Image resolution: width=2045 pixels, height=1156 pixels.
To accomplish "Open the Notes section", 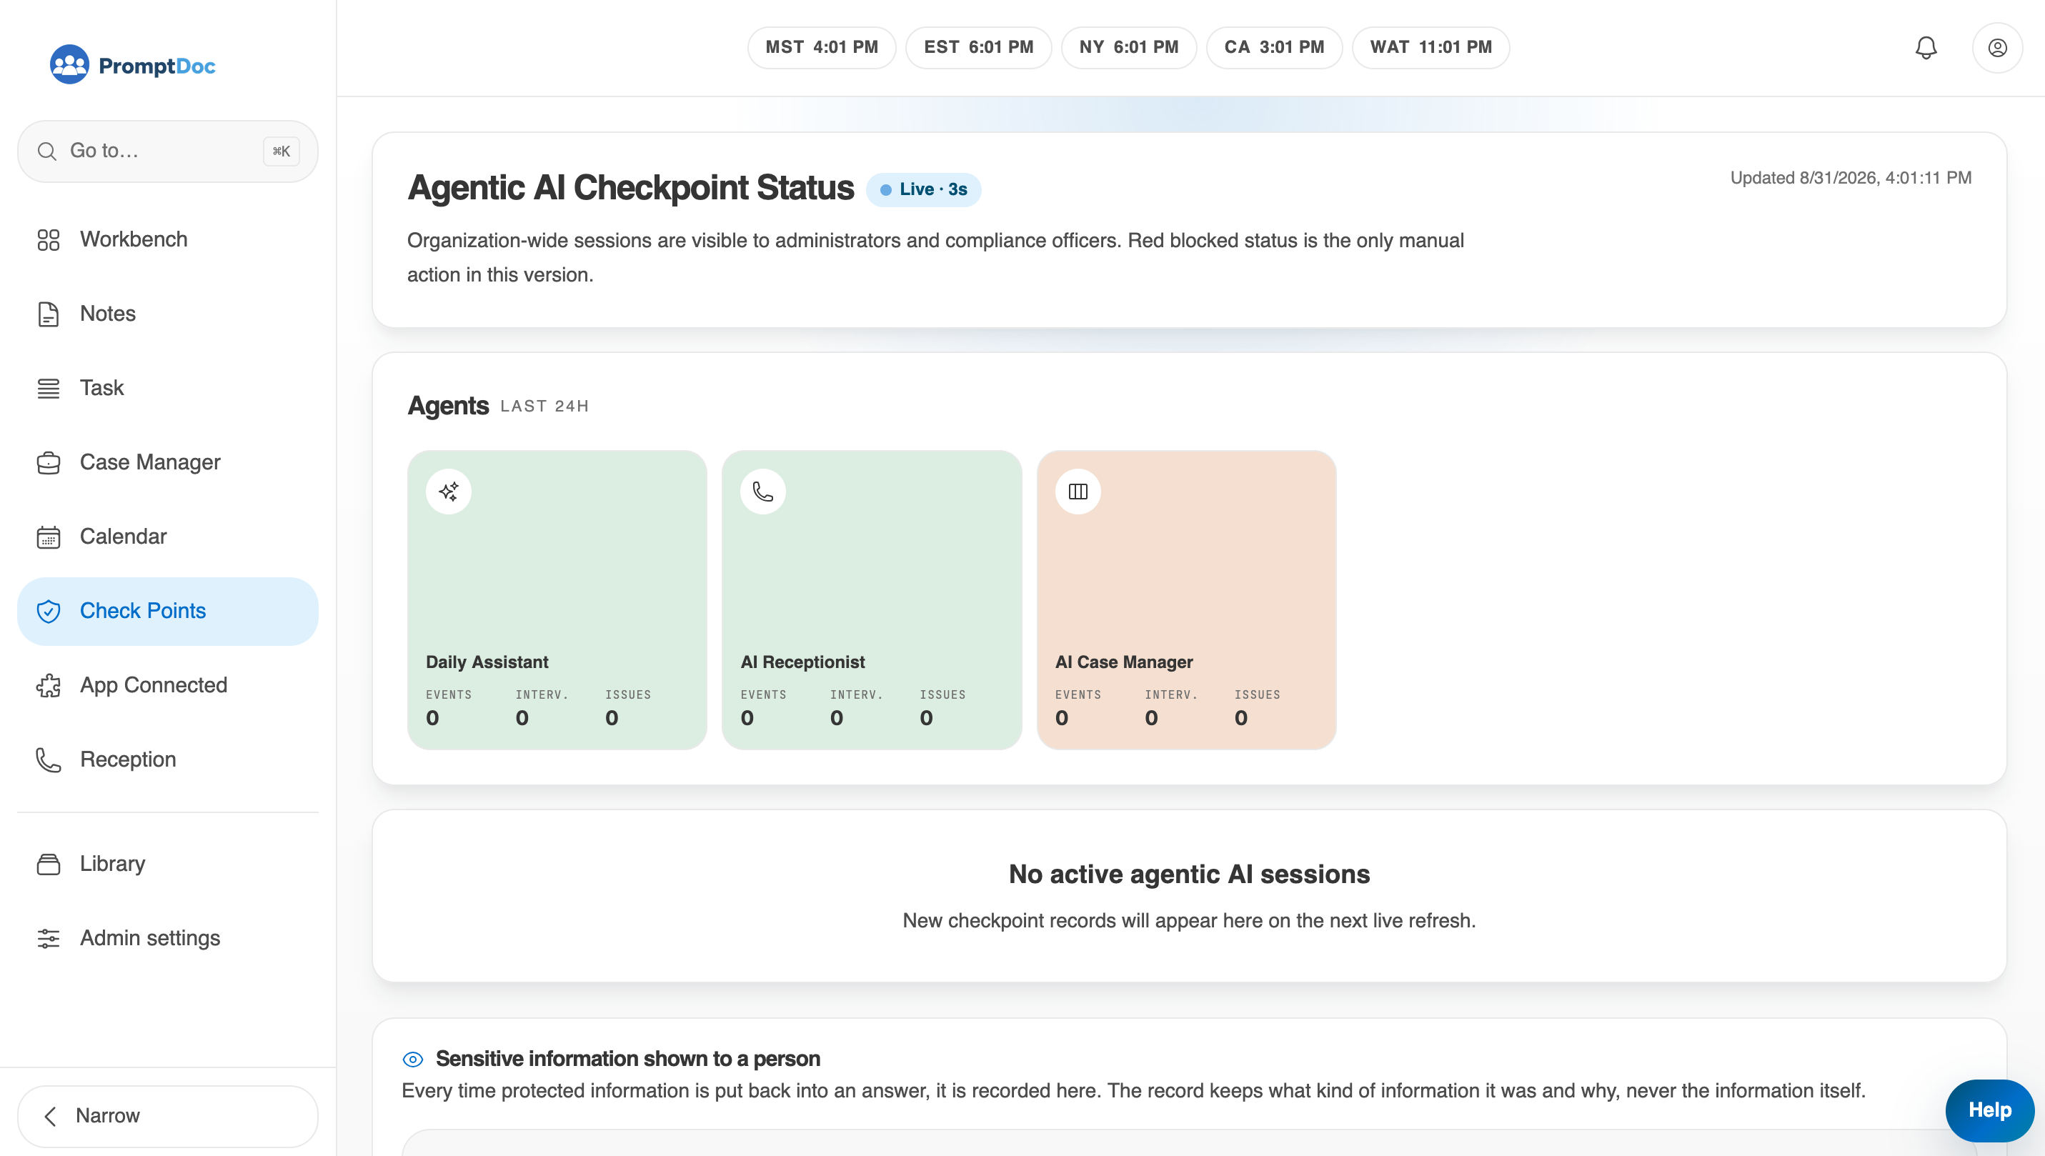I will tap(167, 314).
